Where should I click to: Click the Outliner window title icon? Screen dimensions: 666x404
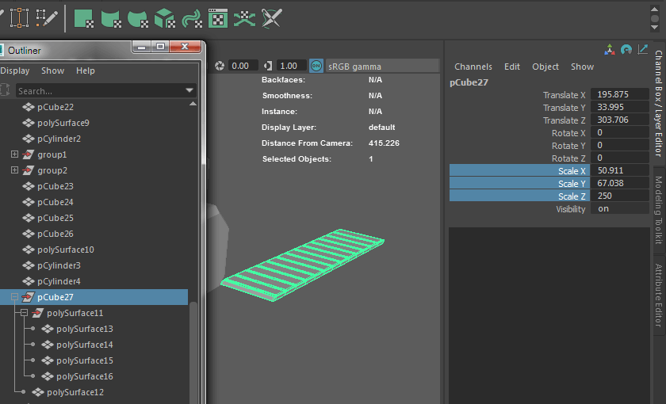click(2, 50)
